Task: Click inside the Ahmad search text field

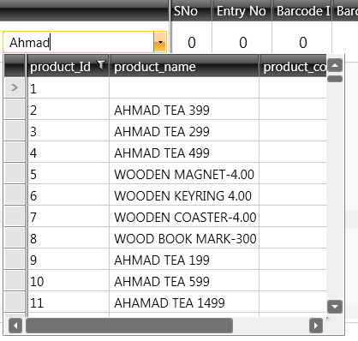Action: 79,42
